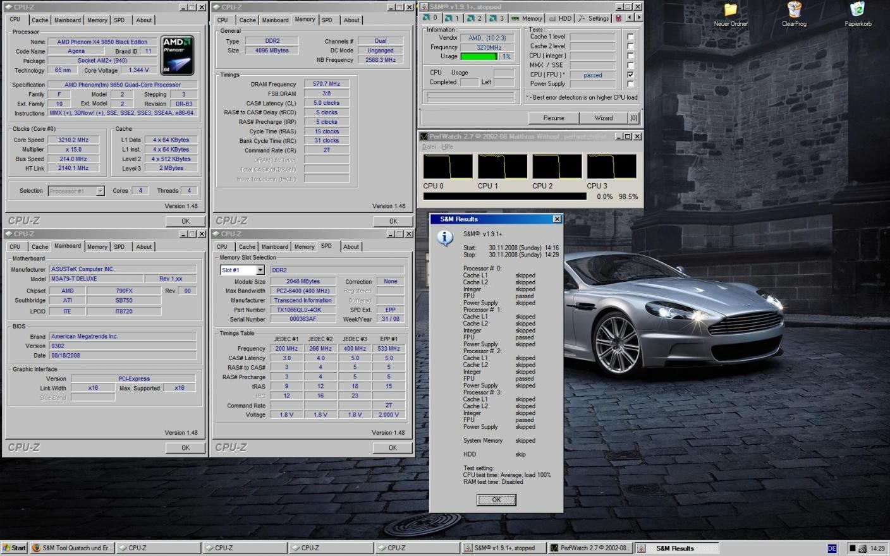Viewport: 890px width, 556px height.
Task: Activate the S&M v1.9.1+ stopped taskbar button
Action: click(x=503, y=548)
